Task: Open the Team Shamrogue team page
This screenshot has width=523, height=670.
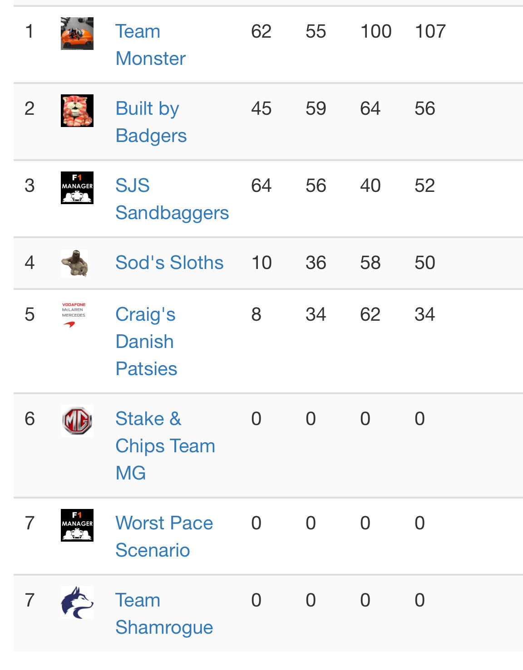Action: 164,614
